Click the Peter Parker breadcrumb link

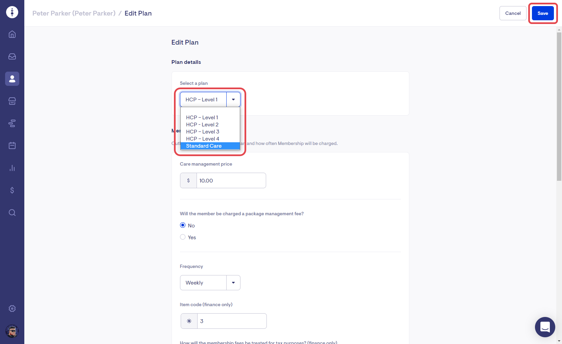(x=74, y=13)
